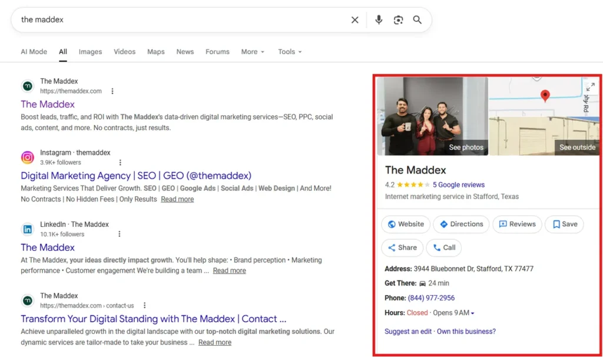
Task: Open See photos team thumbnail
Action: (433, 116)
